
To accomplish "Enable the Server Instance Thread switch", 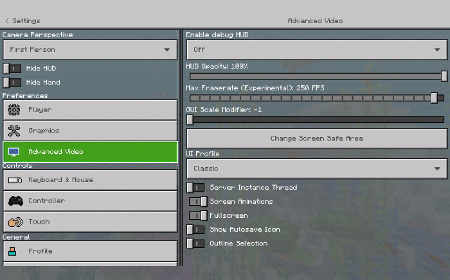I will click(195, 188).
